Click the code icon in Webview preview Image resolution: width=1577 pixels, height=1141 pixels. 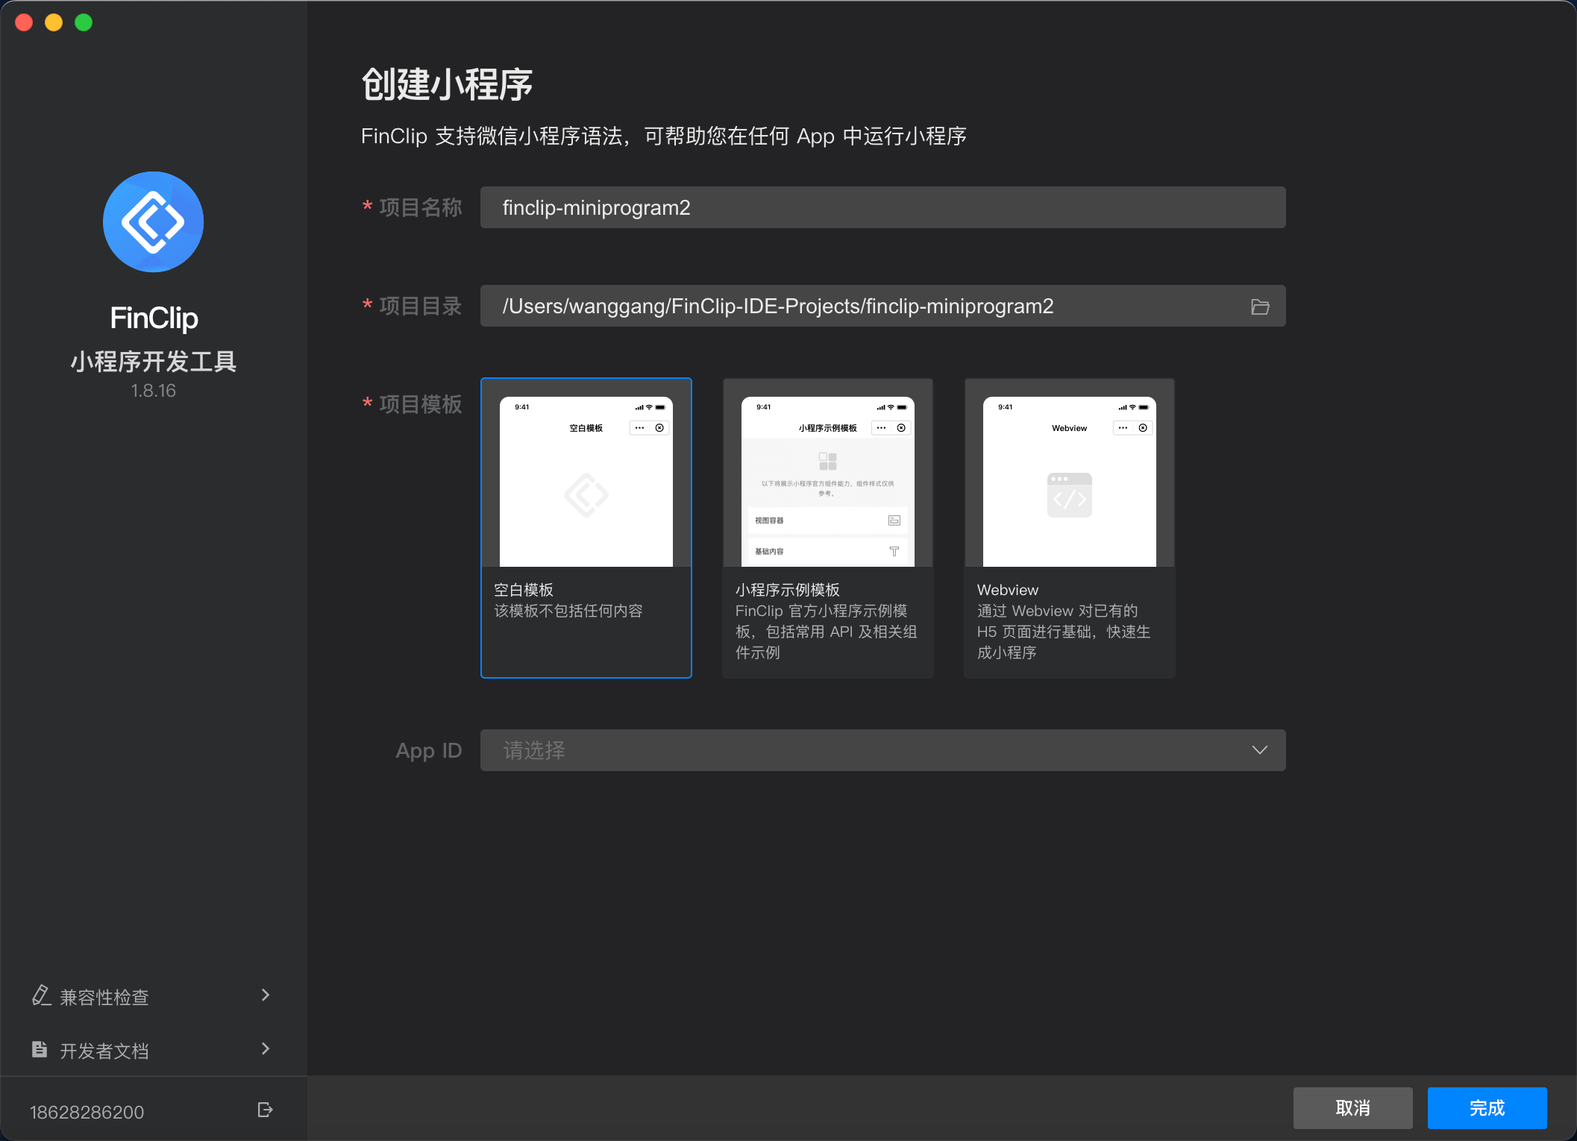(1069, 496)
